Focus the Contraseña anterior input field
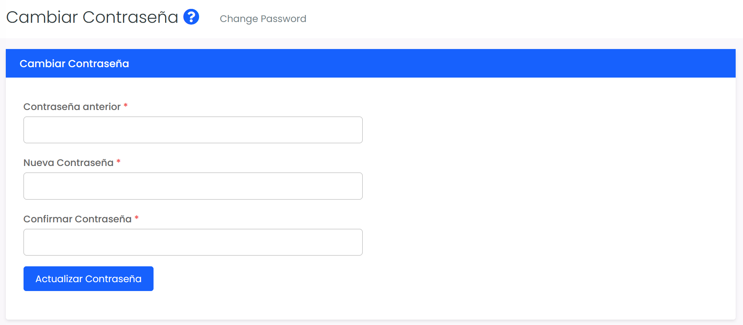 click(193, 130)
